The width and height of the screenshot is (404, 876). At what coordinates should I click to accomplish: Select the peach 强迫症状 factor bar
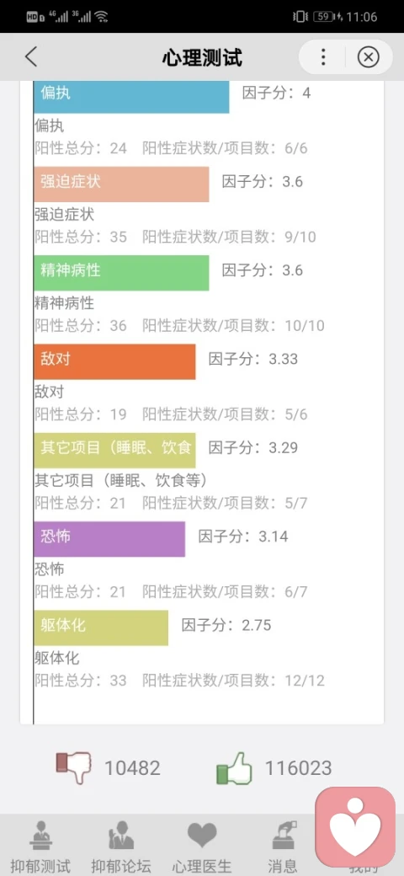click(x=121, y=184)
